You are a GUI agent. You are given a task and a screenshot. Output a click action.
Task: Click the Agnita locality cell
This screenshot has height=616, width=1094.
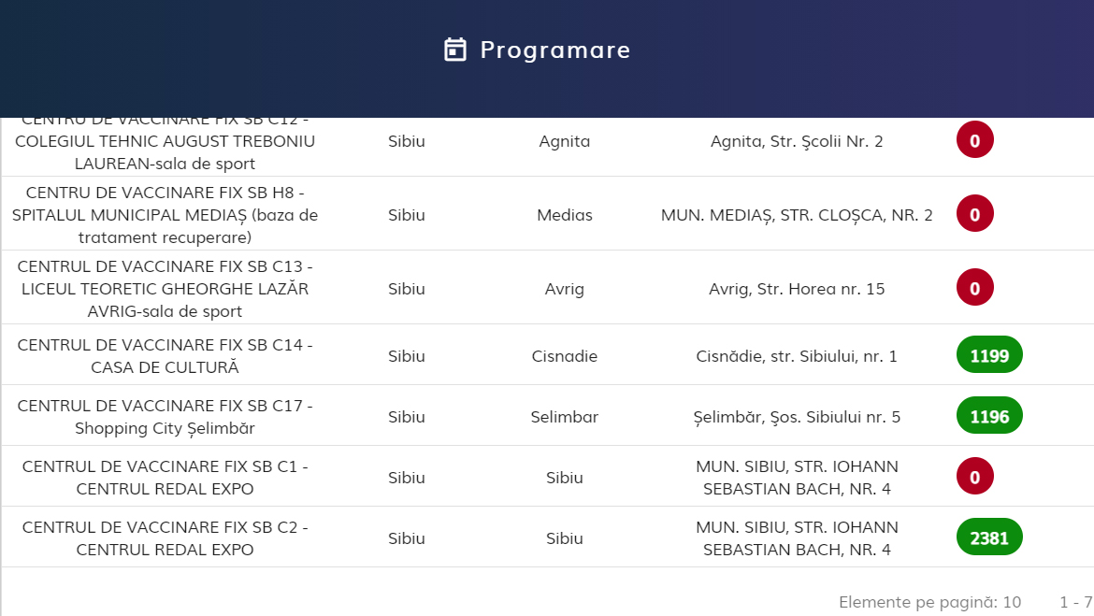tap(564, 142)
